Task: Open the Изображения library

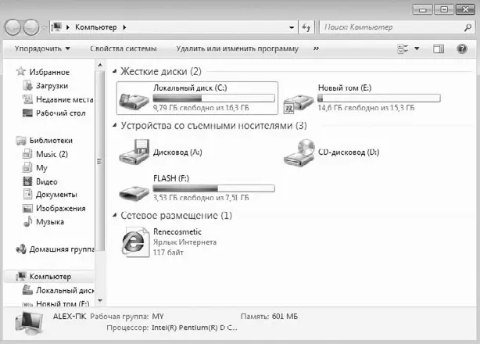Action: click(61, 209)
